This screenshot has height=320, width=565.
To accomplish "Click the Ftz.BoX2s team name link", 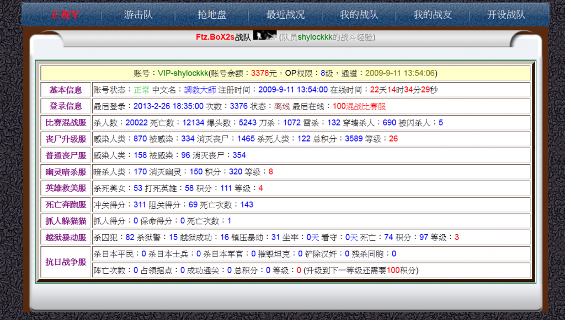I will click(215, 37).
